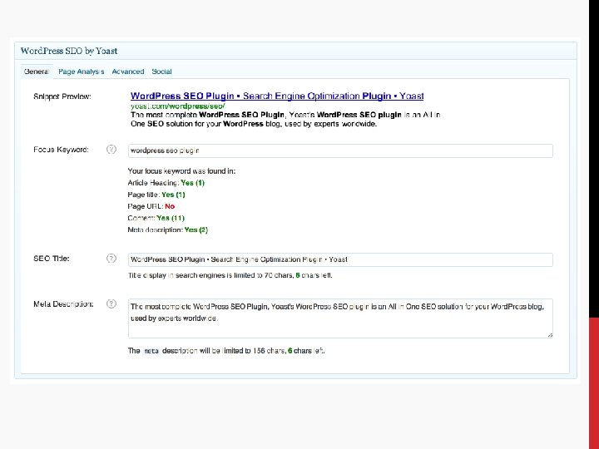
Task: Focus the Focus Keyword input field
Action: click(340, 150)
